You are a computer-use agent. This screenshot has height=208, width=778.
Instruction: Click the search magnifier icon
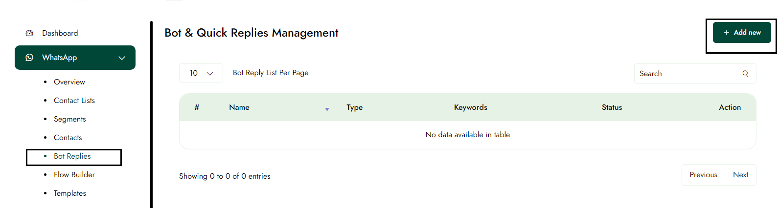pos(745,74)
